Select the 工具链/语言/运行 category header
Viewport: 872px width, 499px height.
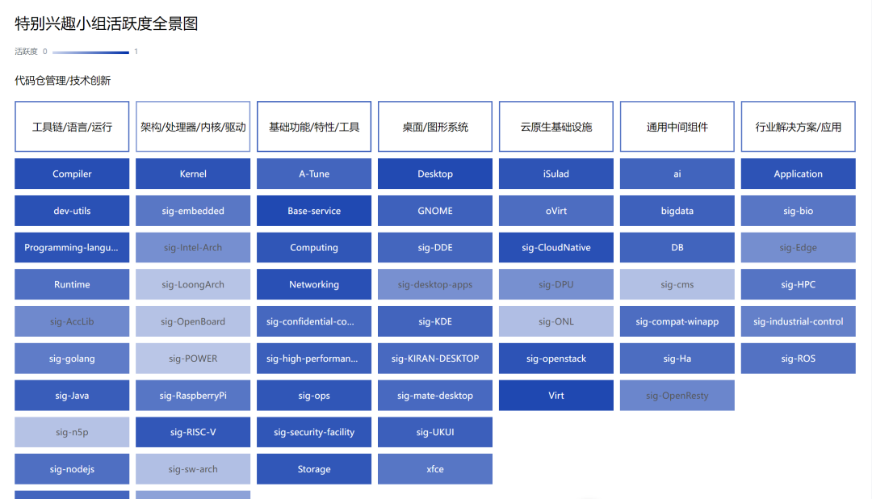point(72,126)
